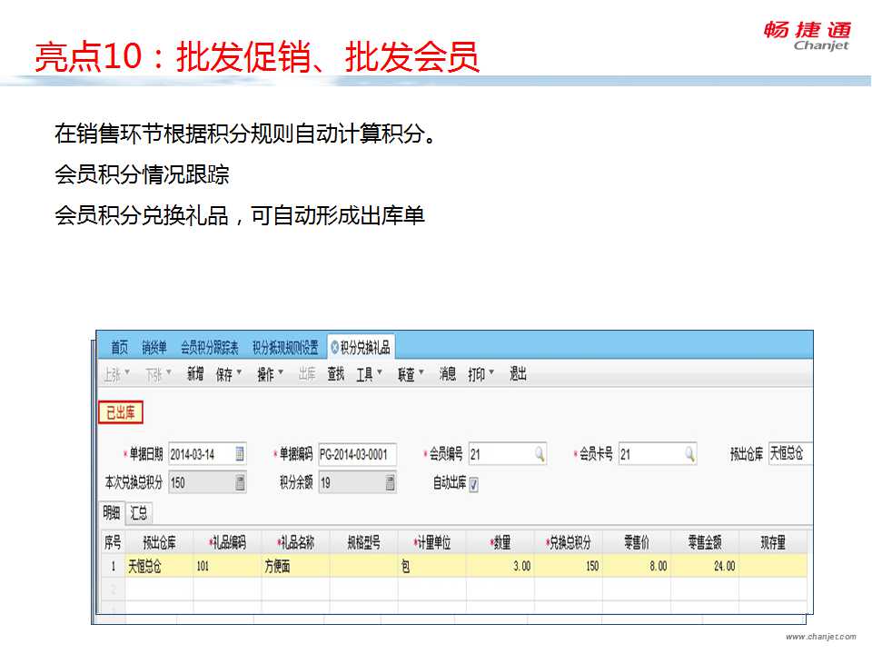Viewport: 872px width, 654px height.
Task: Switch to the 会员积分跟踪表 tab
Action: [x=209, y=347]
